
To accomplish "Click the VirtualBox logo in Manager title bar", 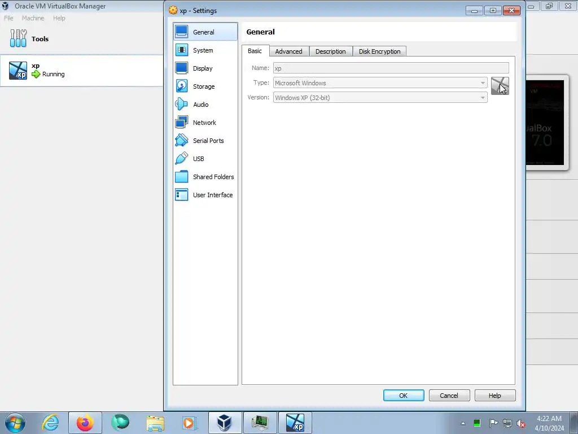I will click(x=5, y=6).
